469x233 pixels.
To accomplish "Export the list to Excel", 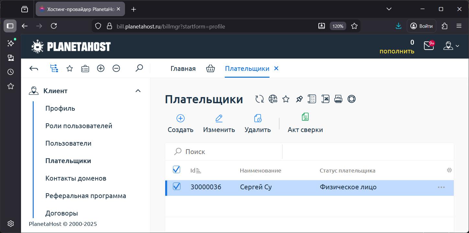I will click(325, 99).
